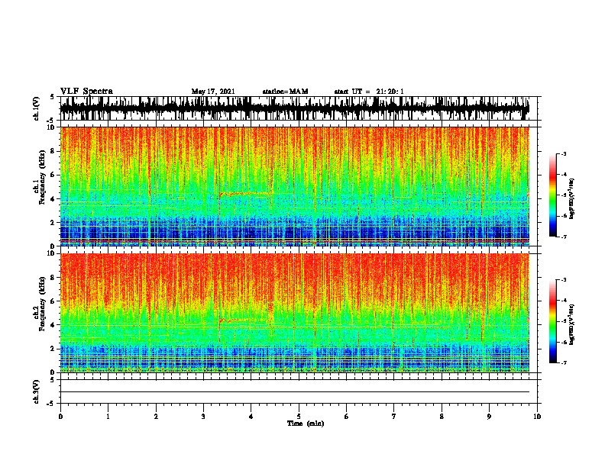Click time axis tick label "10"

[x=537, y=417]
